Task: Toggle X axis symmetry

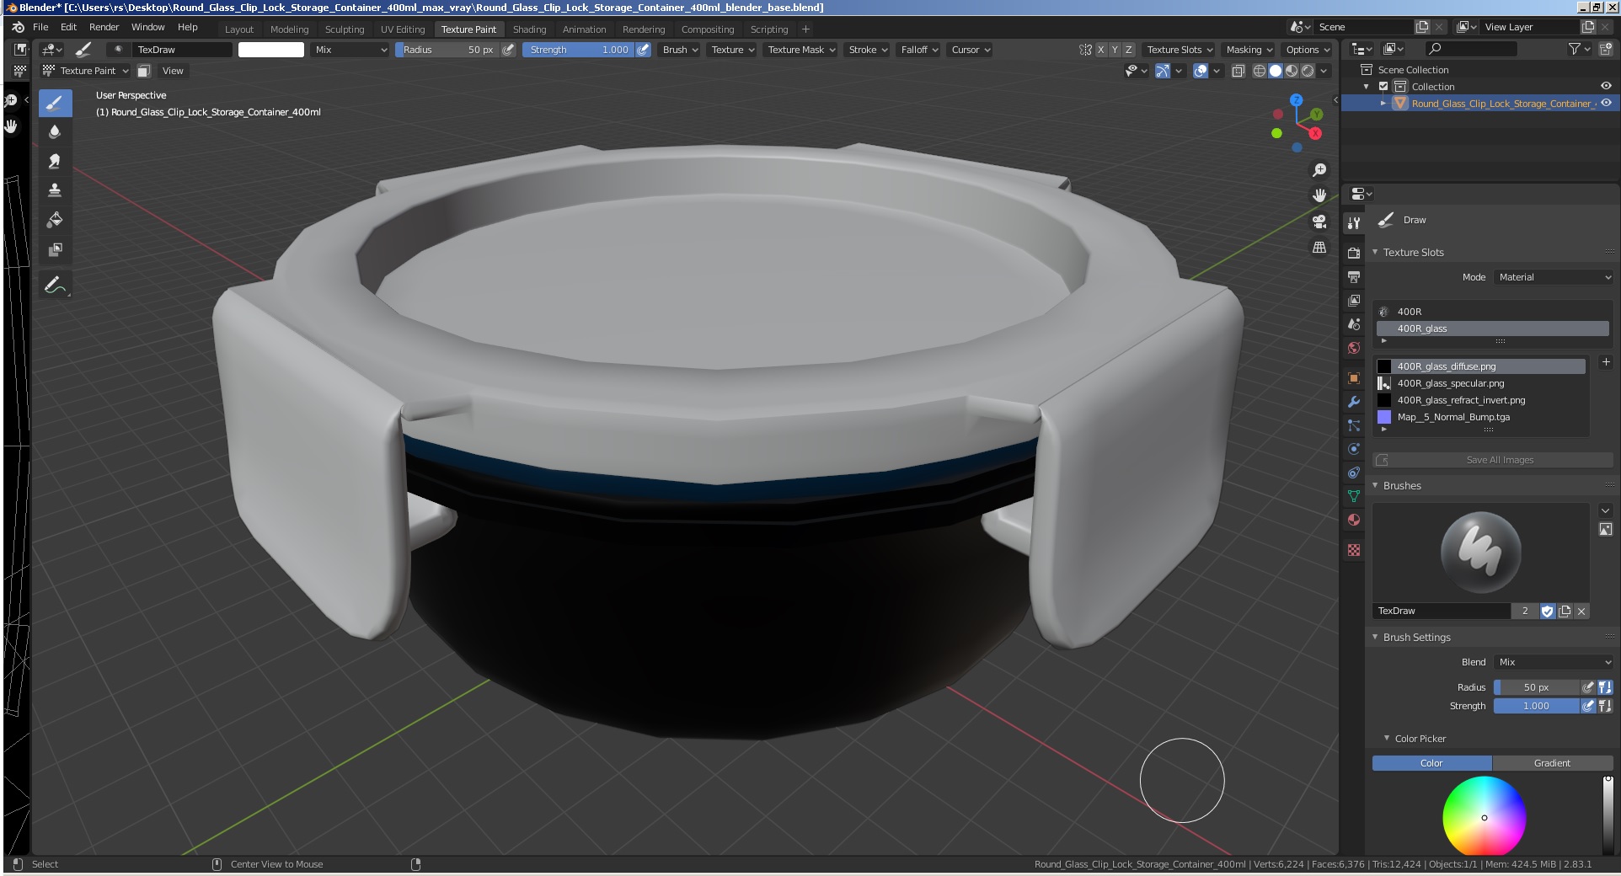Action: click(1100, 50)
